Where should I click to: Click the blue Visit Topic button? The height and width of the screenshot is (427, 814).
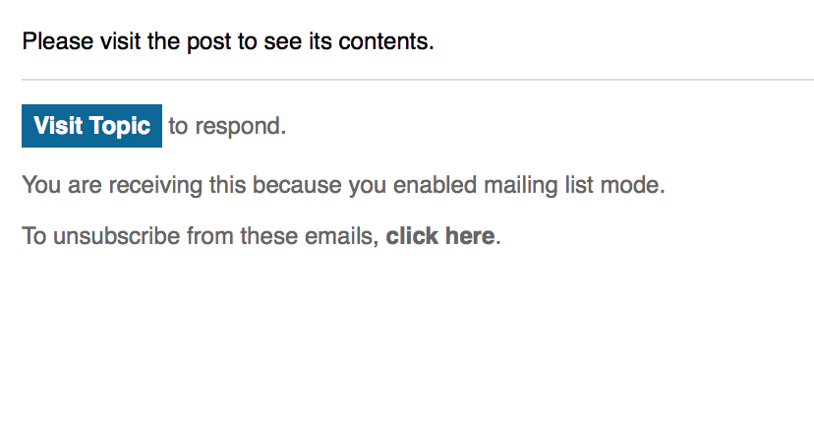[91, 126]
